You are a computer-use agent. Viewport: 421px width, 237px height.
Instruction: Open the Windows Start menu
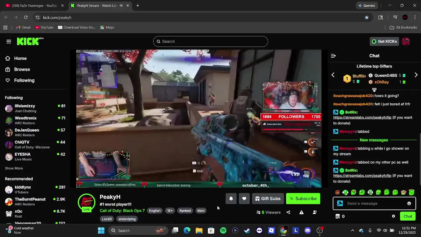[x=101, y=230]
